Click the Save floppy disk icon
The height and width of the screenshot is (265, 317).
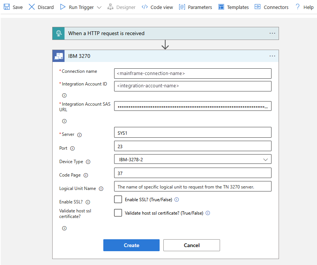7,7
